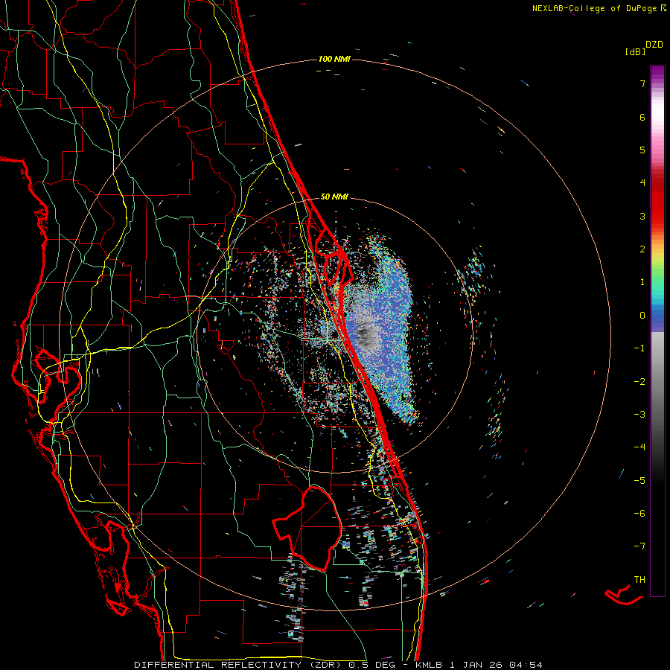Image resolution: width=670 pixels, height=670 pixels.
Task: Click the 7 value on the scale
Action: pos(642,83)
